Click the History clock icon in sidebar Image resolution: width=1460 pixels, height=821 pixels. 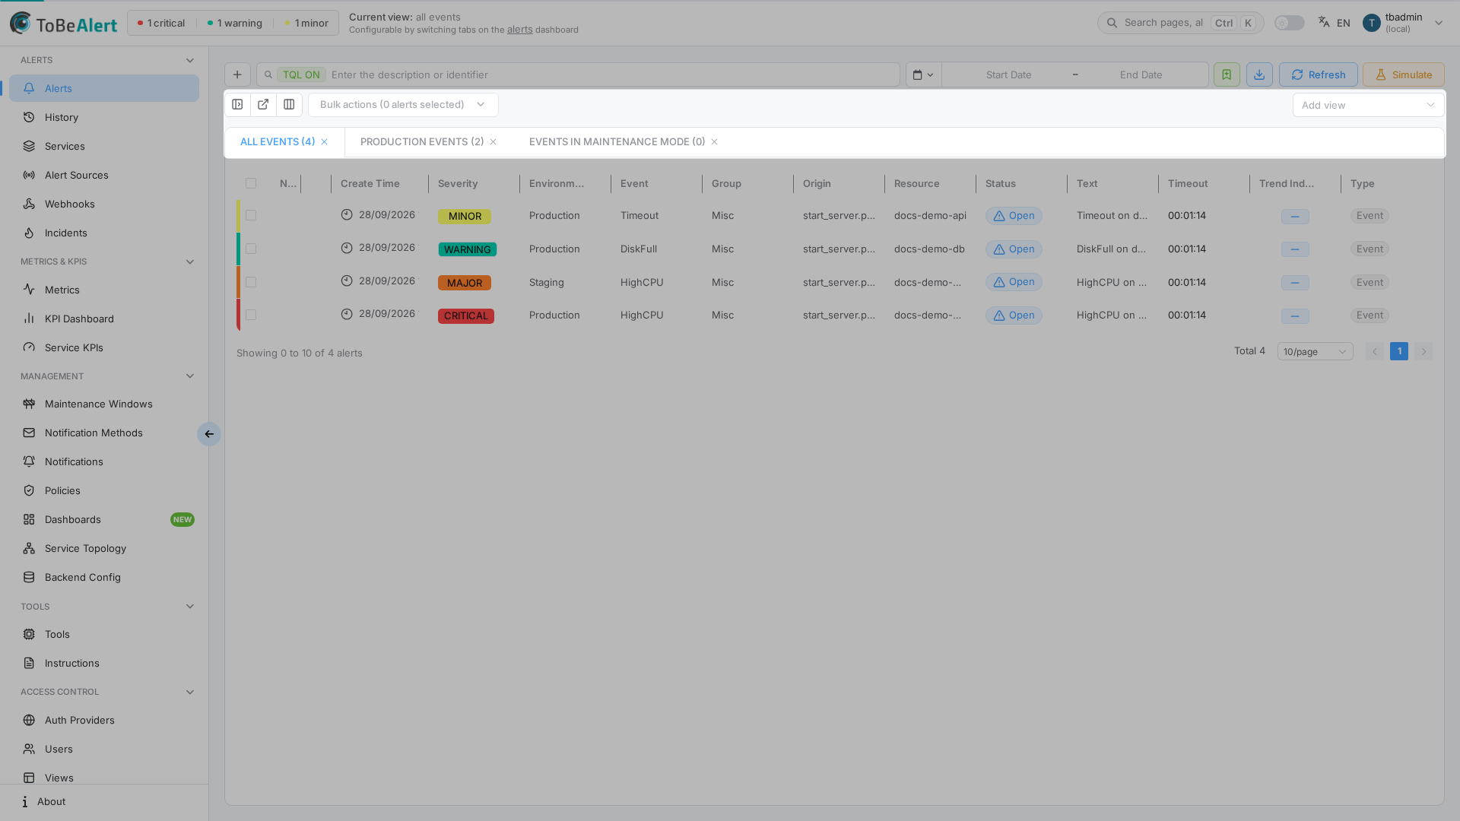pos(29,117)
